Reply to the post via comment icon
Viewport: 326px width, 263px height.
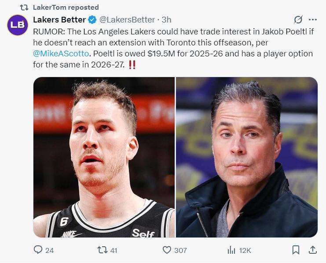click(x=38, y=250)
